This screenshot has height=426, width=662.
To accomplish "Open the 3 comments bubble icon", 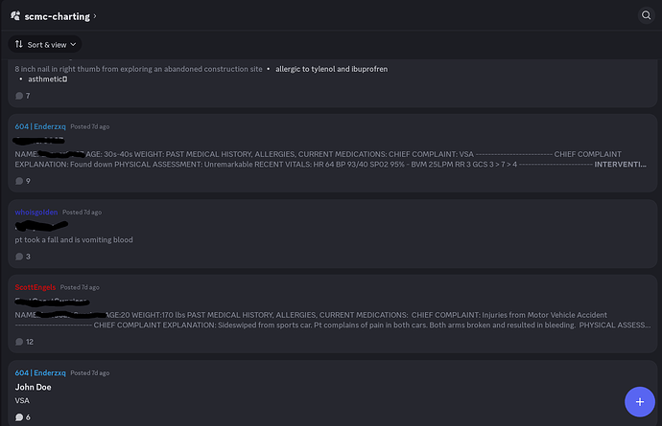I will point(19,257).
